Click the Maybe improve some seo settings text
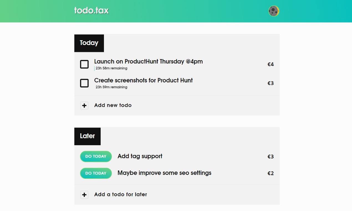The width and height of the screenshot is (352, 211). point(164,173)
